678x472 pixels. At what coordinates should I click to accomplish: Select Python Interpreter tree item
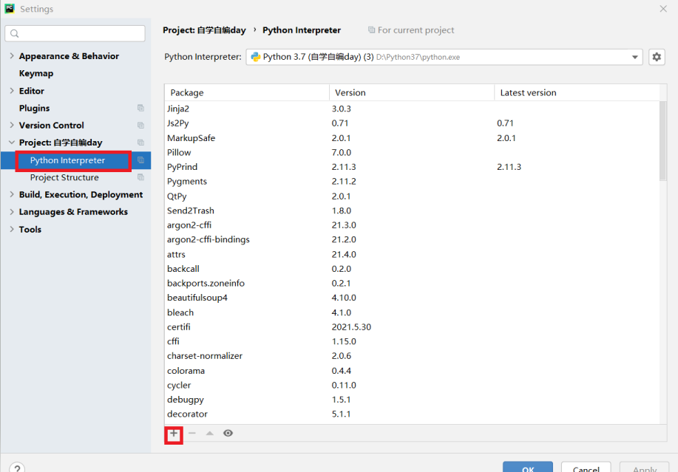(x=67, y=160)
